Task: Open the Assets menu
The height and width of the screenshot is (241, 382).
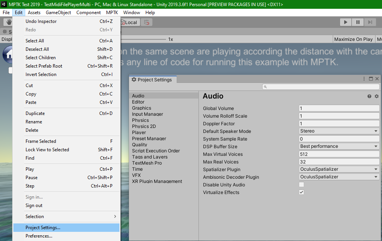Action: [34, 13]
